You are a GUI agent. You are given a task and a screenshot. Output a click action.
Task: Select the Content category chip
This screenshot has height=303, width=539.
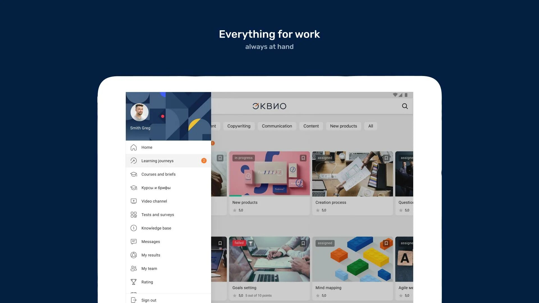coord(311,126)
